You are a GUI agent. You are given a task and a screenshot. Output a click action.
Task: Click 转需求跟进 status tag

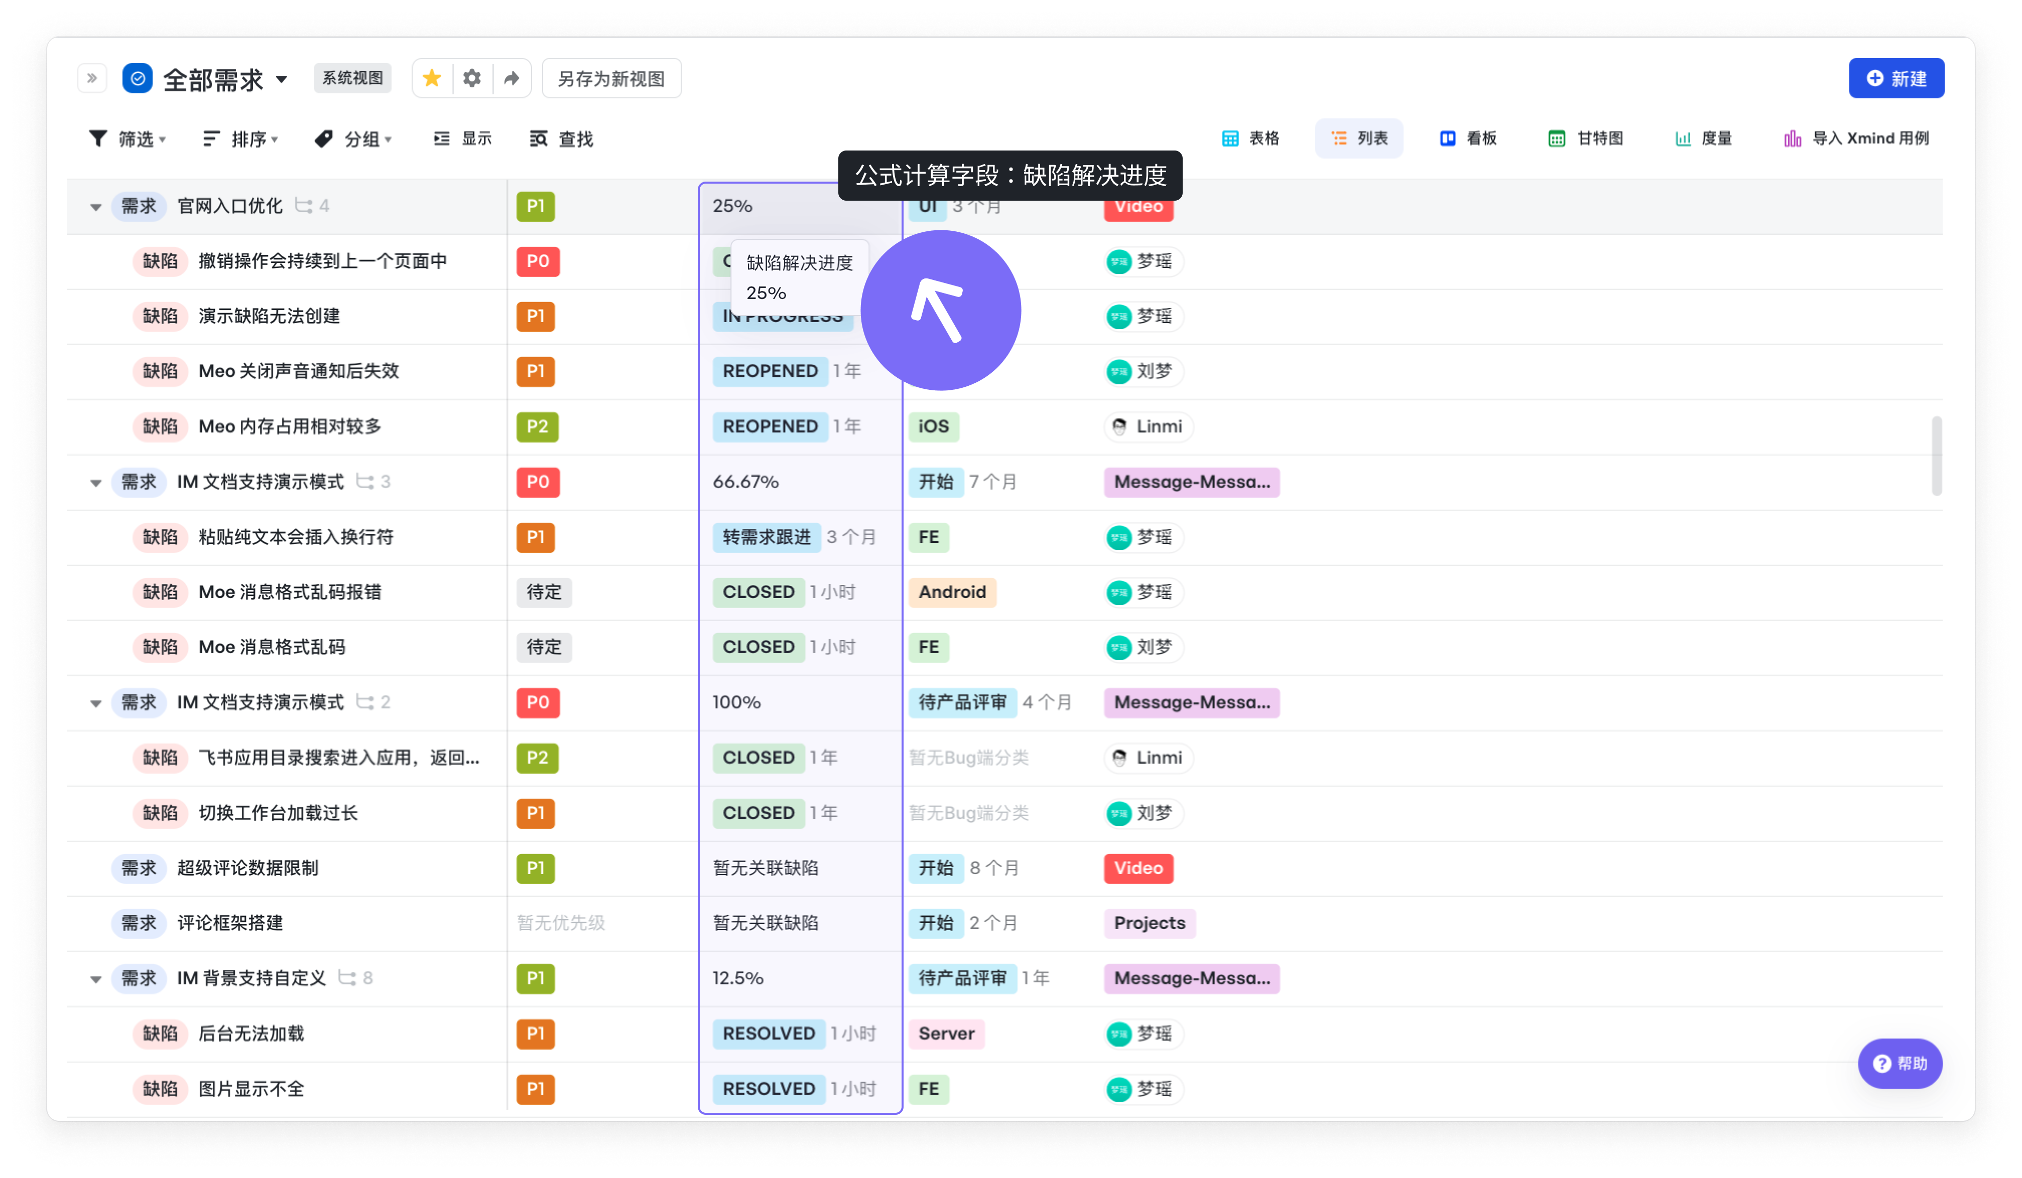pyautogui.click(x=766, y=536)
